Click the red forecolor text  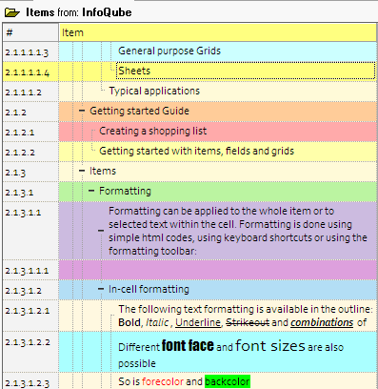click(163, 381)
